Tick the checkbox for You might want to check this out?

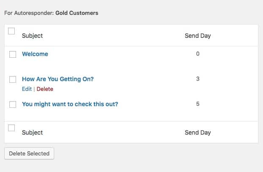(x=13, y=104)
